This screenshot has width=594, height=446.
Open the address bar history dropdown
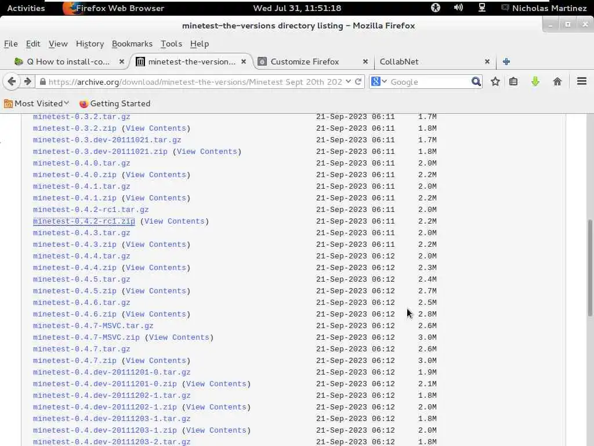[x=348, y=81]
